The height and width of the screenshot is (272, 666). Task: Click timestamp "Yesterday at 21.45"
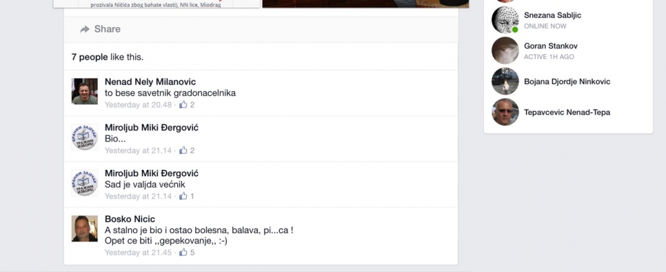[138, 252]
